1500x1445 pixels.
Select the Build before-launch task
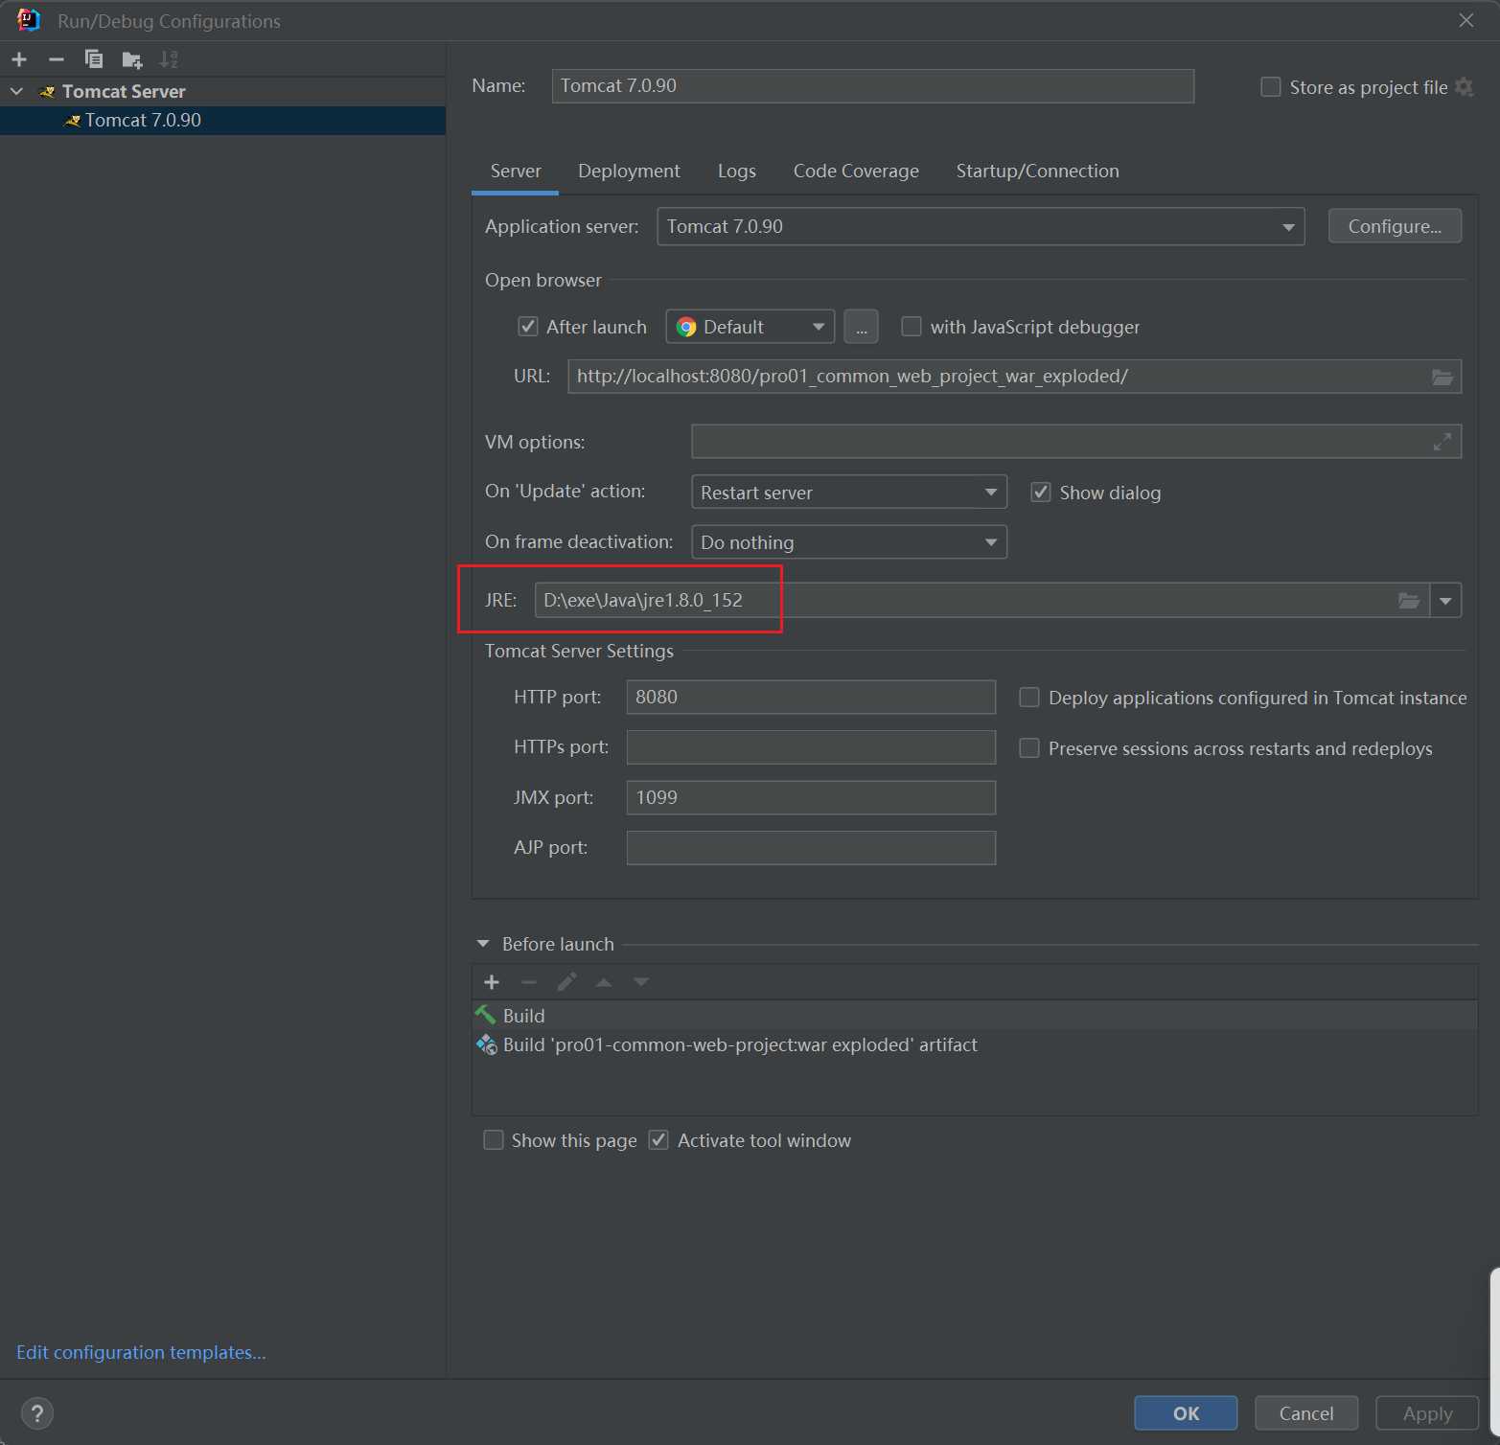tap(974, 1016)
